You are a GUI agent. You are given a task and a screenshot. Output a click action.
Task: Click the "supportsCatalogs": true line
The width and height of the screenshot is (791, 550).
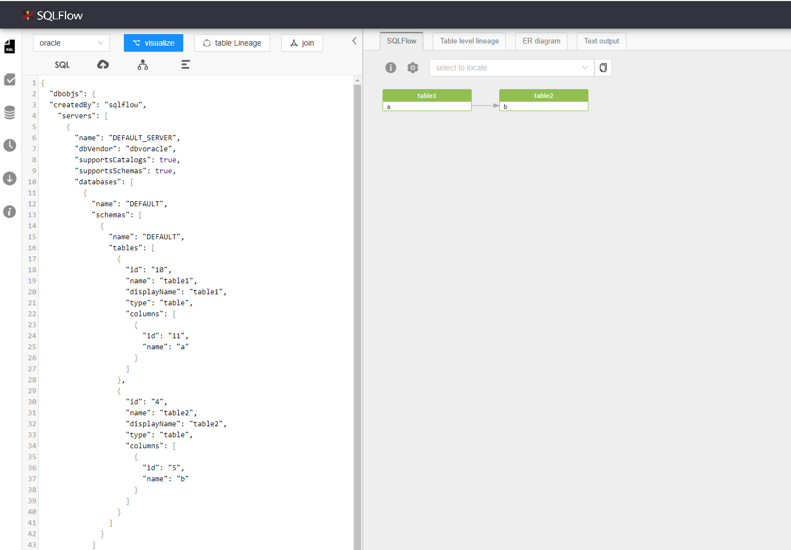128,160
